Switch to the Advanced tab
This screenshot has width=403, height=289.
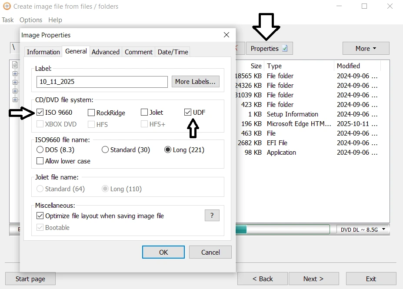105,52
